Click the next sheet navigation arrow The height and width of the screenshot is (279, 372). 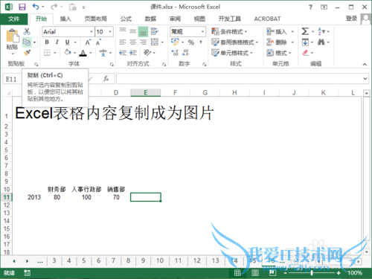[x=27, y=261]
